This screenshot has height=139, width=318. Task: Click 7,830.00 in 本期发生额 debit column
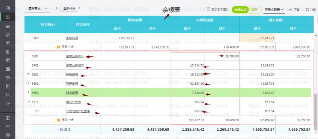198,93
